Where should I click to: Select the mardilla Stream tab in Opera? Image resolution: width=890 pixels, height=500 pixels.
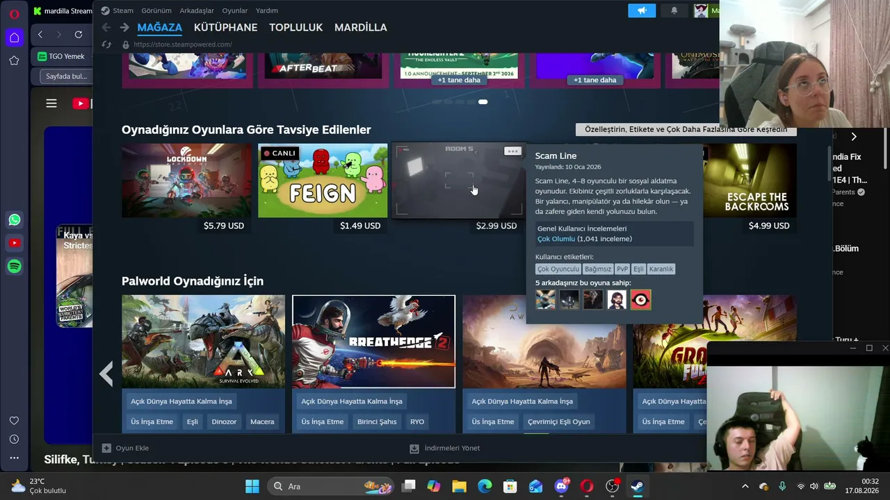coord(61,11)
